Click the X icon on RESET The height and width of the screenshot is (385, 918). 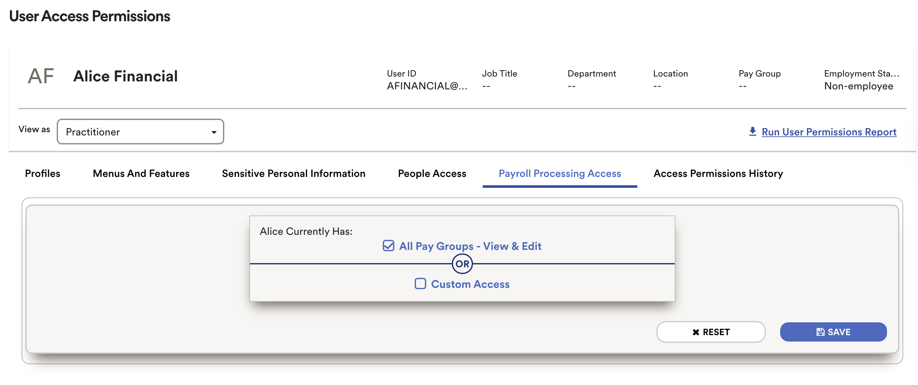point(696,332)
